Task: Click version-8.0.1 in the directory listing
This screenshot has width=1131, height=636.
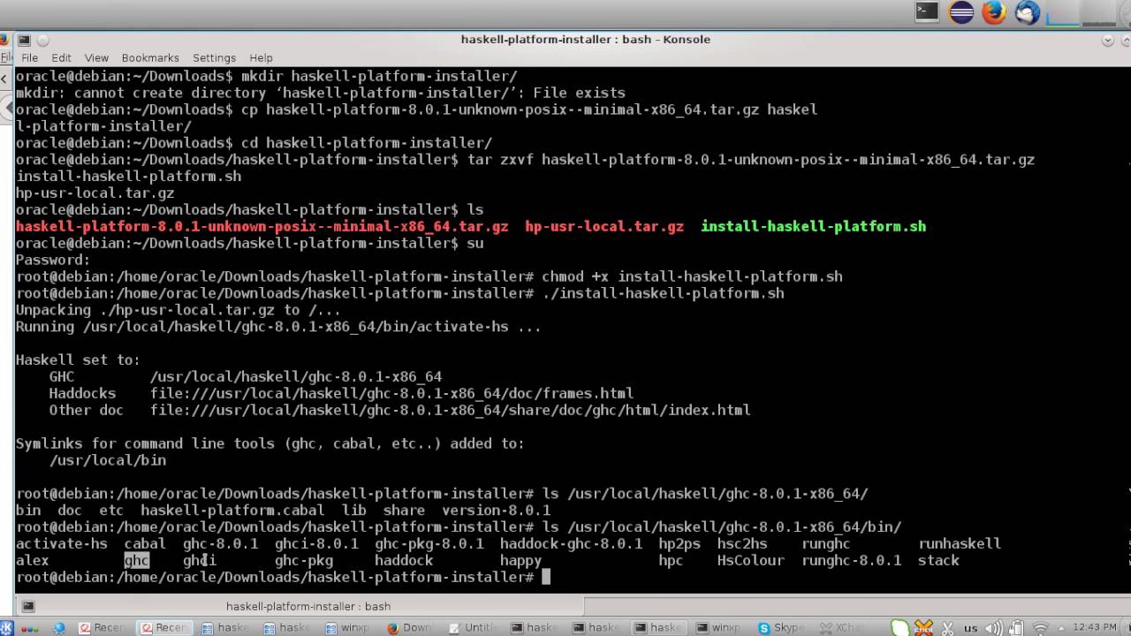Action: click(x=496, y=510)
